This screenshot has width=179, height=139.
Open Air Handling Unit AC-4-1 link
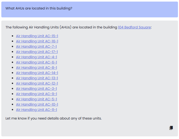[36, 57]
